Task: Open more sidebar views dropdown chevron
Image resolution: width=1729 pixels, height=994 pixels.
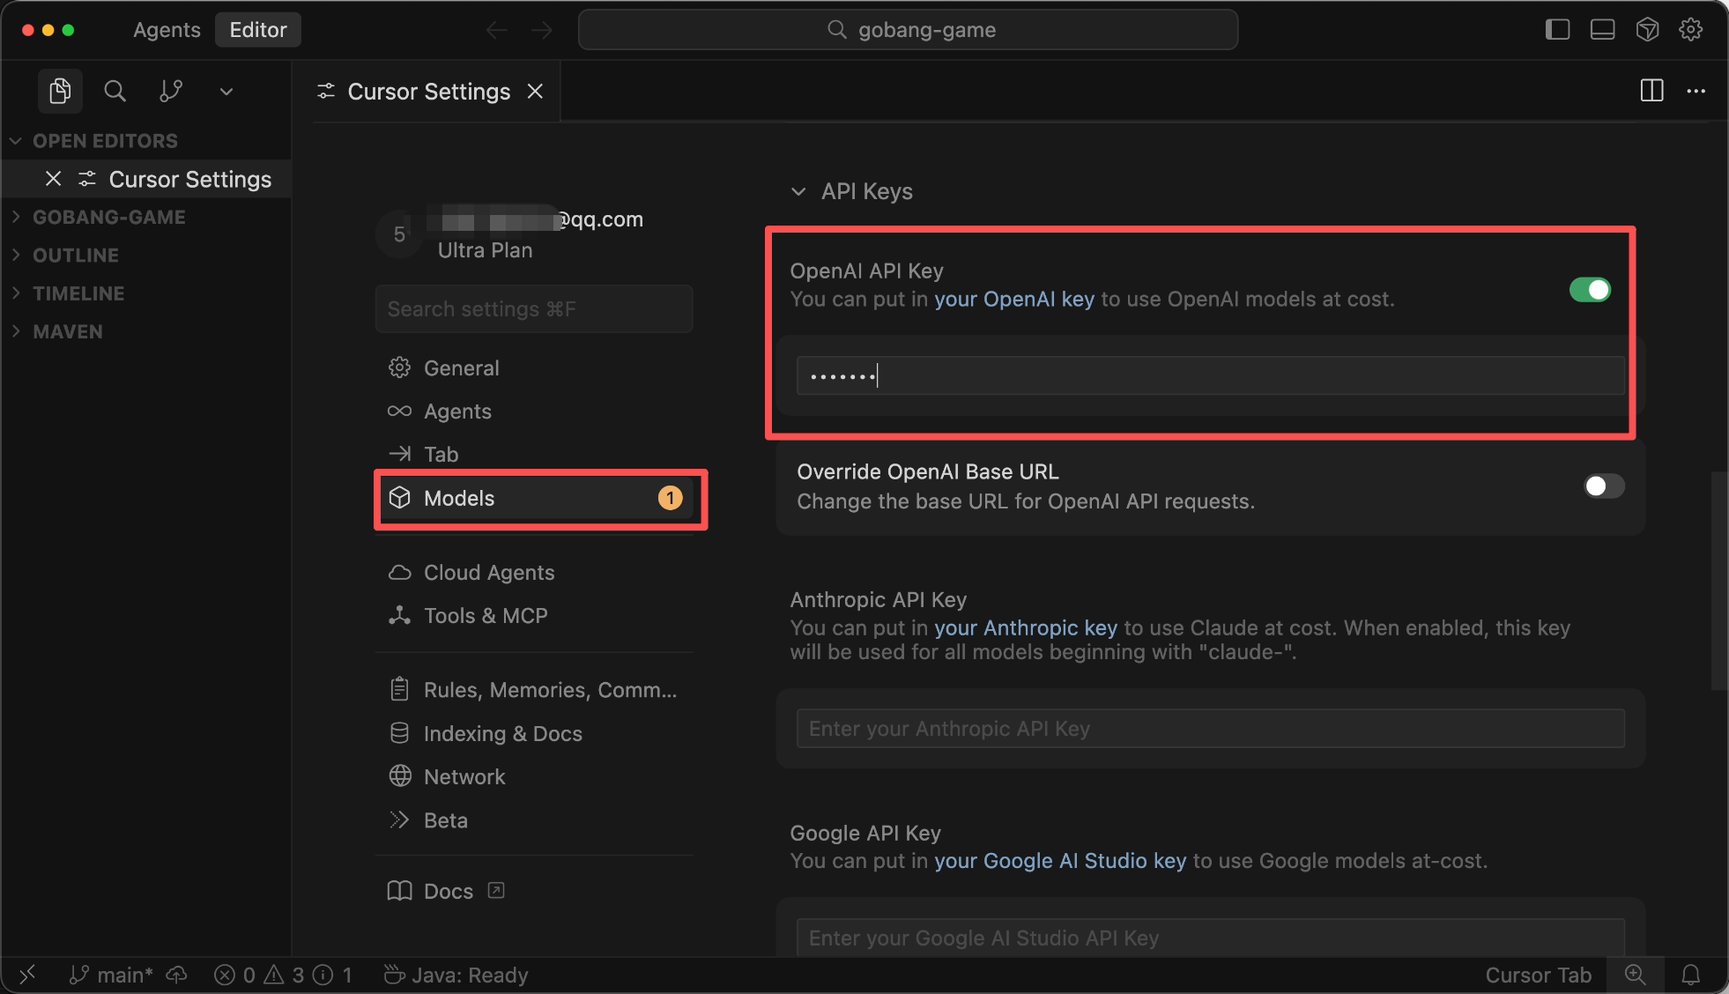Action: (x=226, y=91)
